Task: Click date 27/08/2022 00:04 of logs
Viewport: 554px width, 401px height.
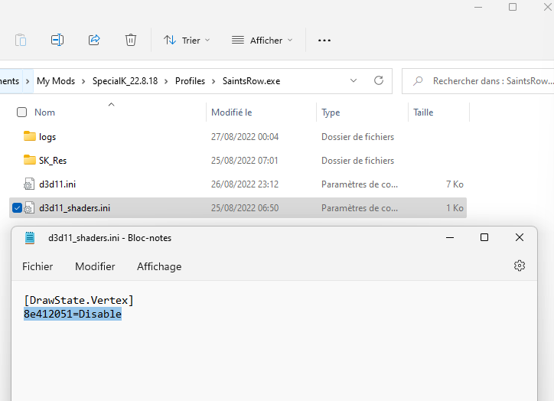Action: 245,137
